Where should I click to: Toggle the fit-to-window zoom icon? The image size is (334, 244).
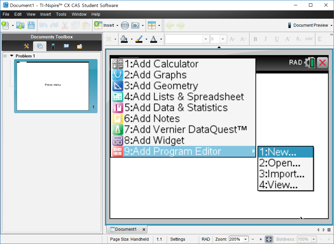click(x=269, y=239)
